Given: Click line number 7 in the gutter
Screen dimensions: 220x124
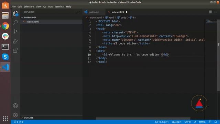Looking at the screenshot, I should pyautogui.click(x=90, y=44).
